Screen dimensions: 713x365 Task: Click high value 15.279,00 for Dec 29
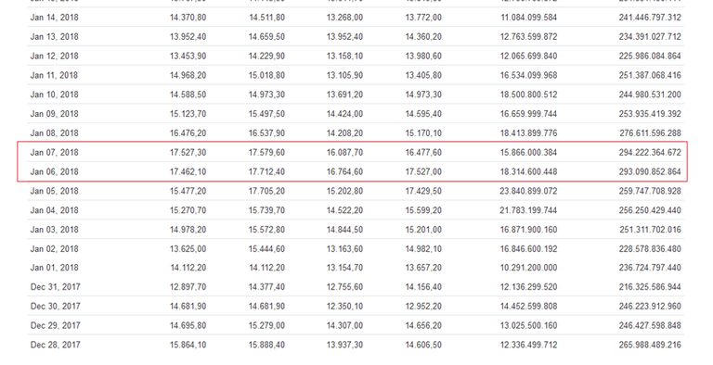tap(266, 325)
